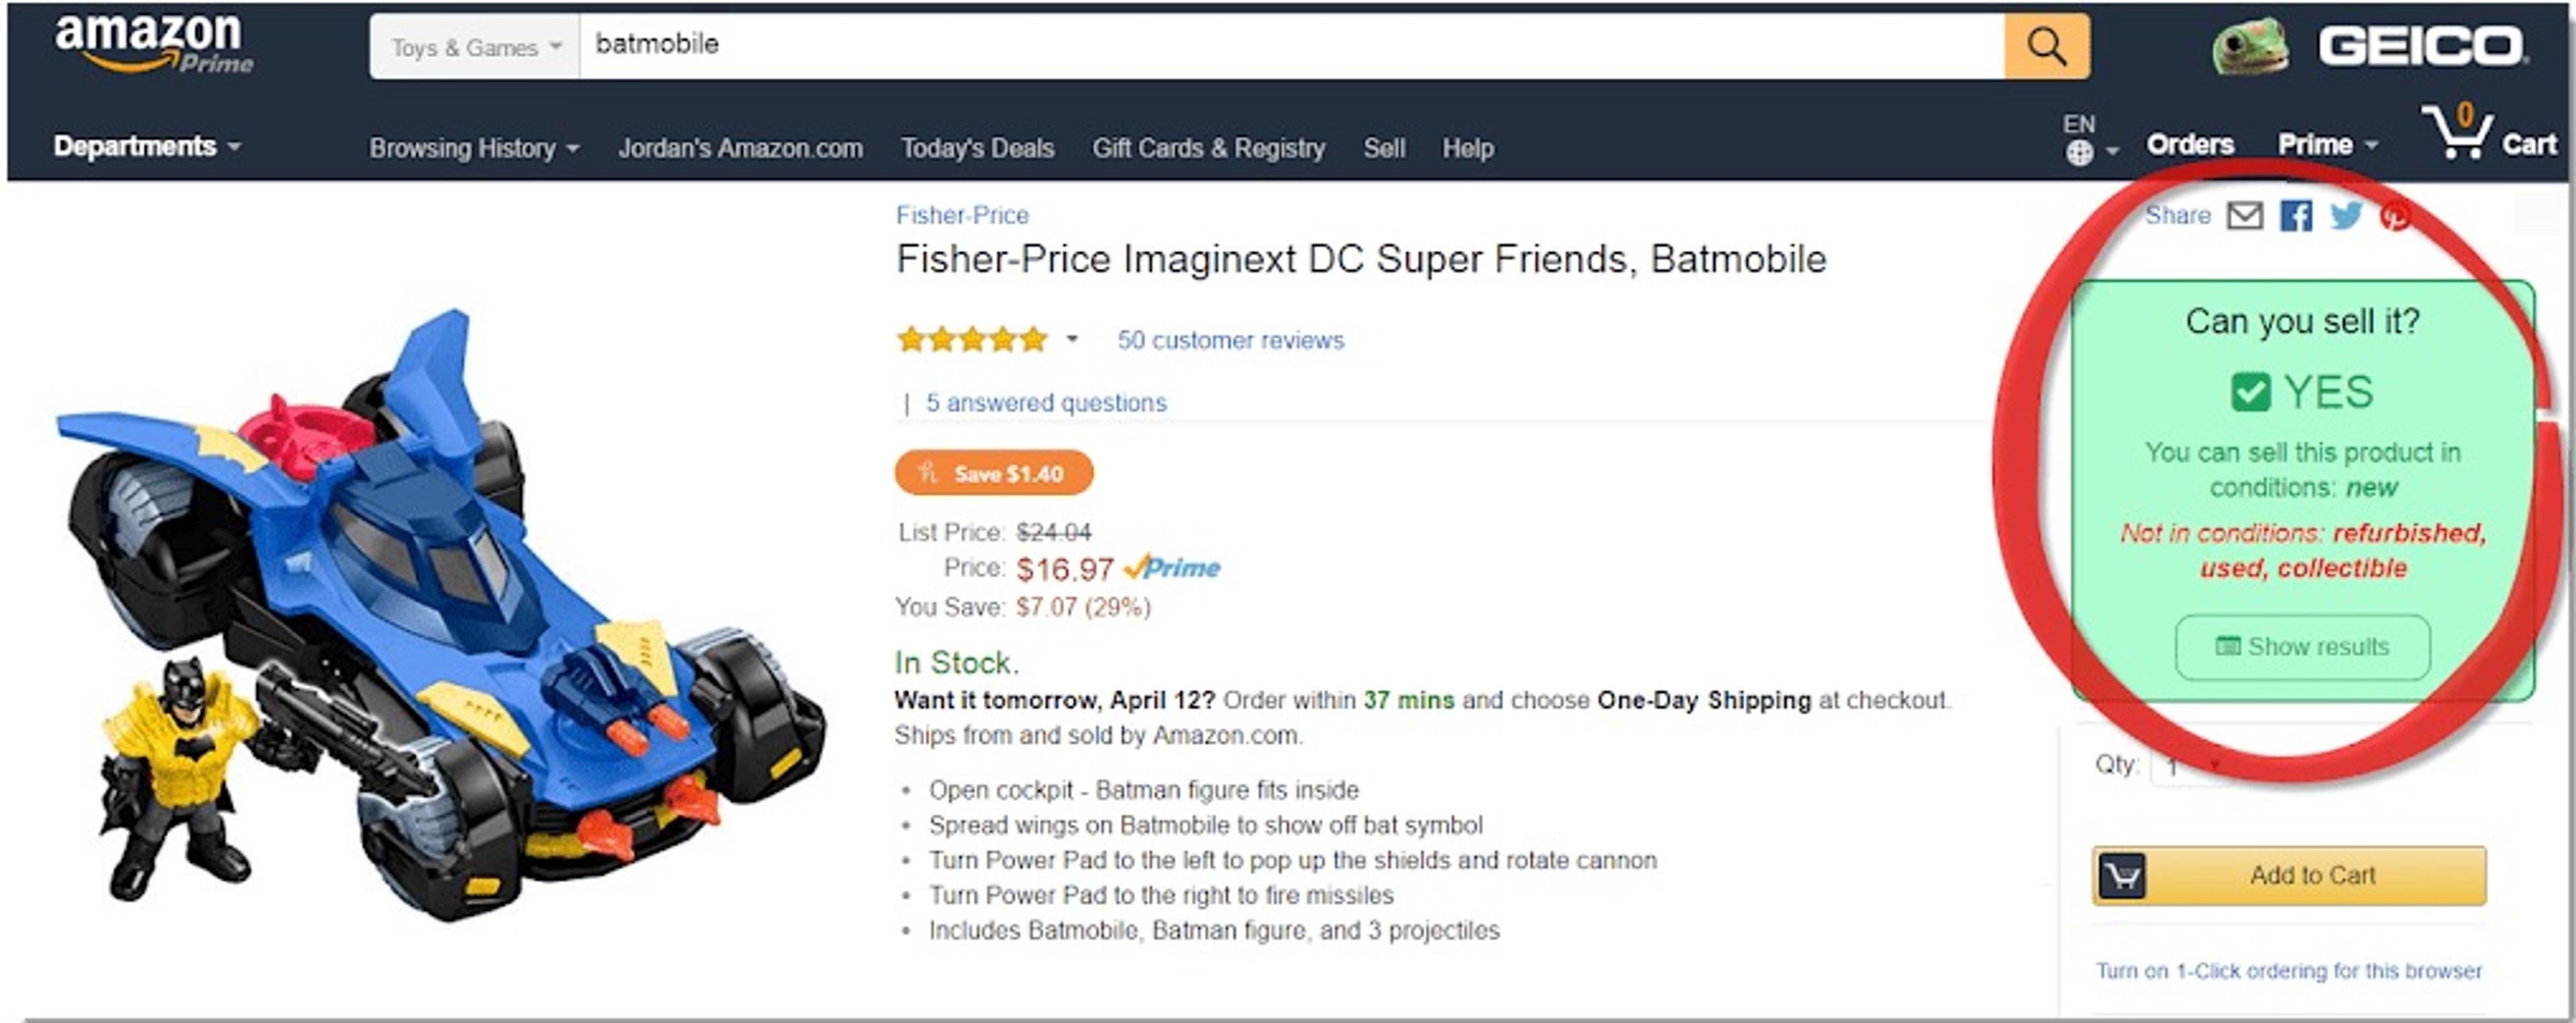Open Today's Deals in navigation
This screenshot has height=1023, width=2576.
tap(977, 149)
